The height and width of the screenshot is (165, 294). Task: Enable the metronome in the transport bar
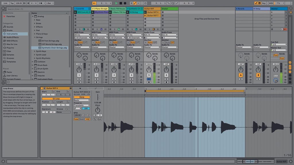tap(41, 3)
